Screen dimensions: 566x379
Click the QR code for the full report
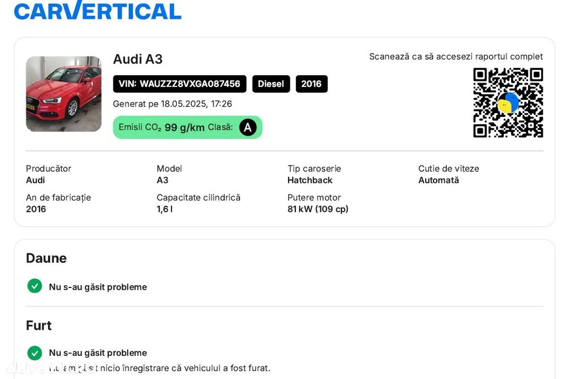tap(508, 103)
